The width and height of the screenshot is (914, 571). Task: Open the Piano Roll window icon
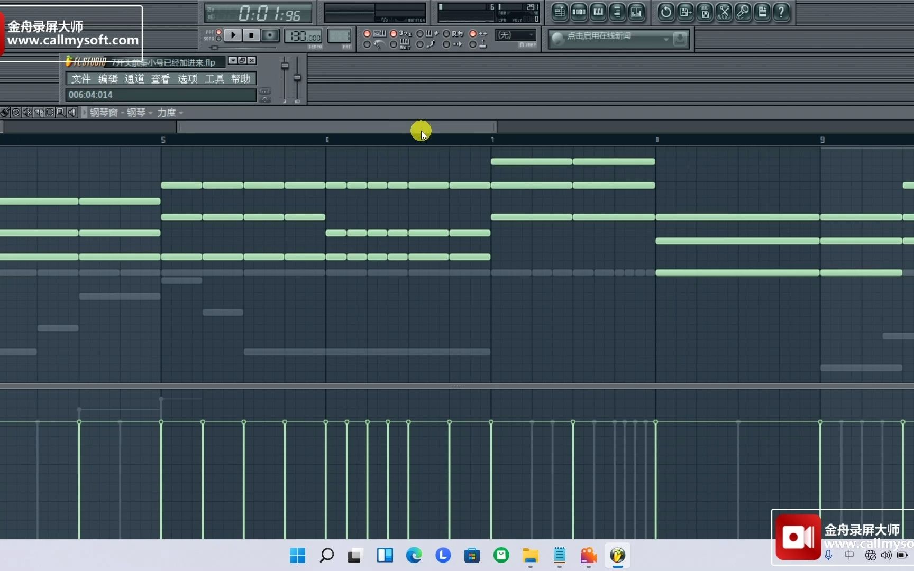(598, 12)
